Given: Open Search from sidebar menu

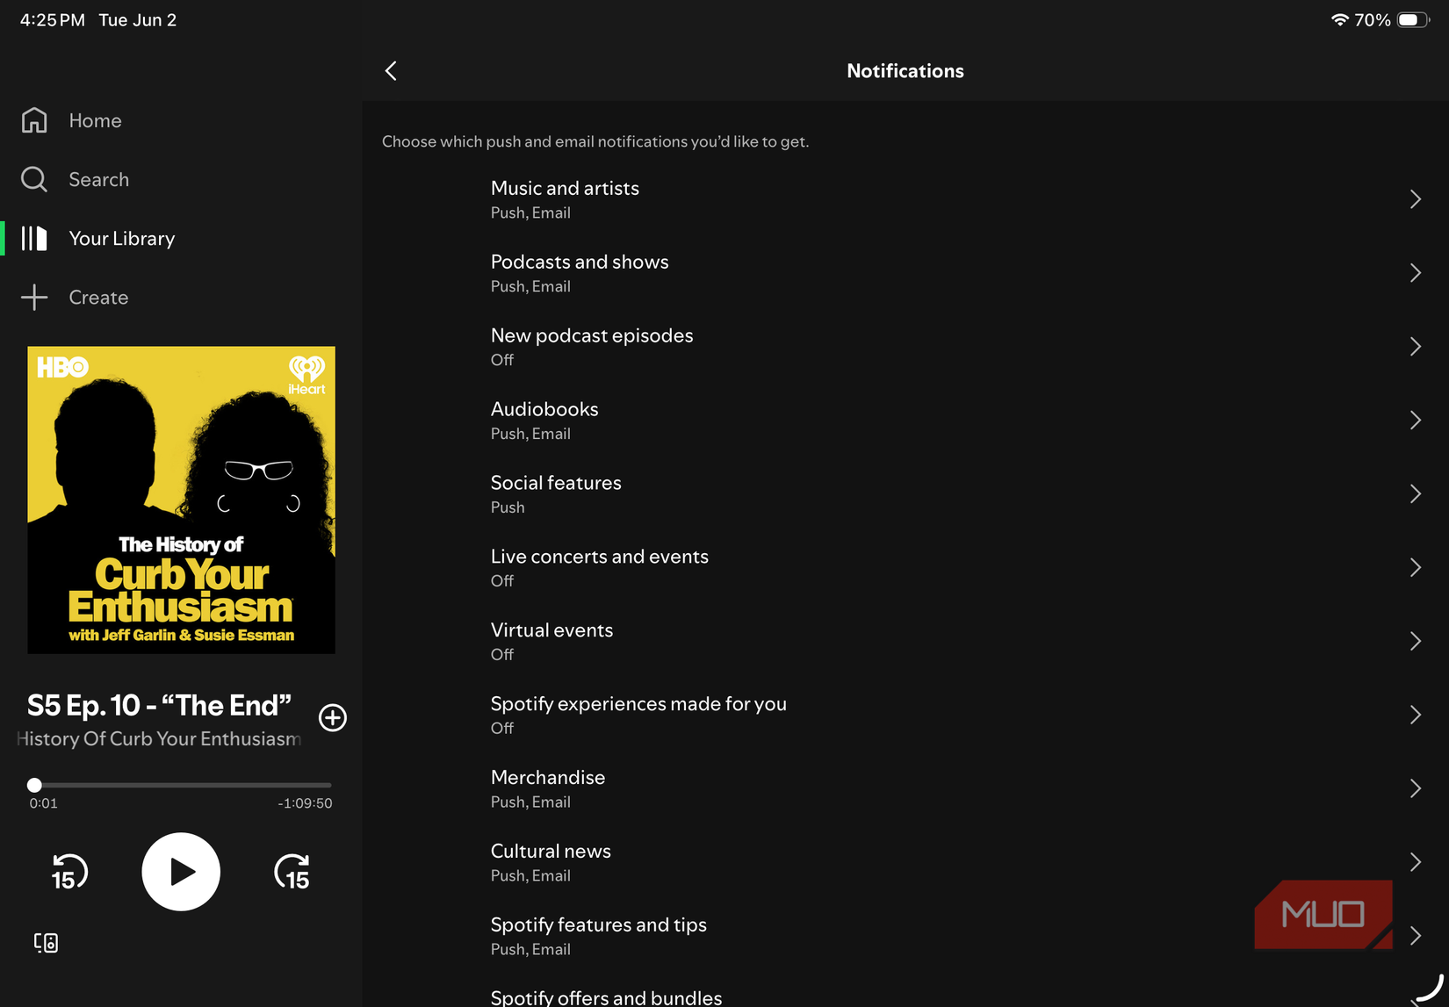Looking at the screenshot, I should click(98, 179).
